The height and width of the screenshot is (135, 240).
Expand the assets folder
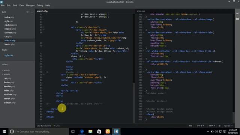coord(6,74)
